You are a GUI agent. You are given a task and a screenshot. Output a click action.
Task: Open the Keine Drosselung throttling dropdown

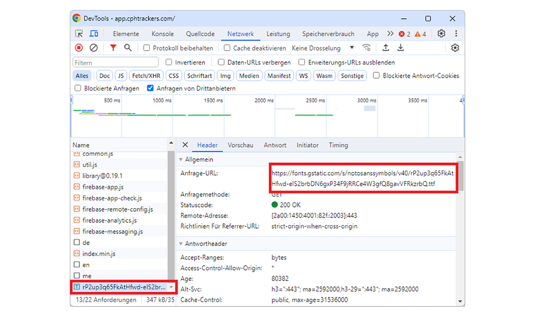[x=323, y=48]
